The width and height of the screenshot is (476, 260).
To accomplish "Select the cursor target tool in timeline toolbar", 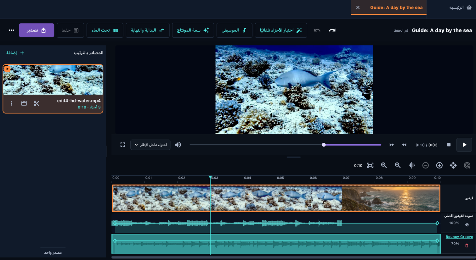I will (x=467, y=165).
